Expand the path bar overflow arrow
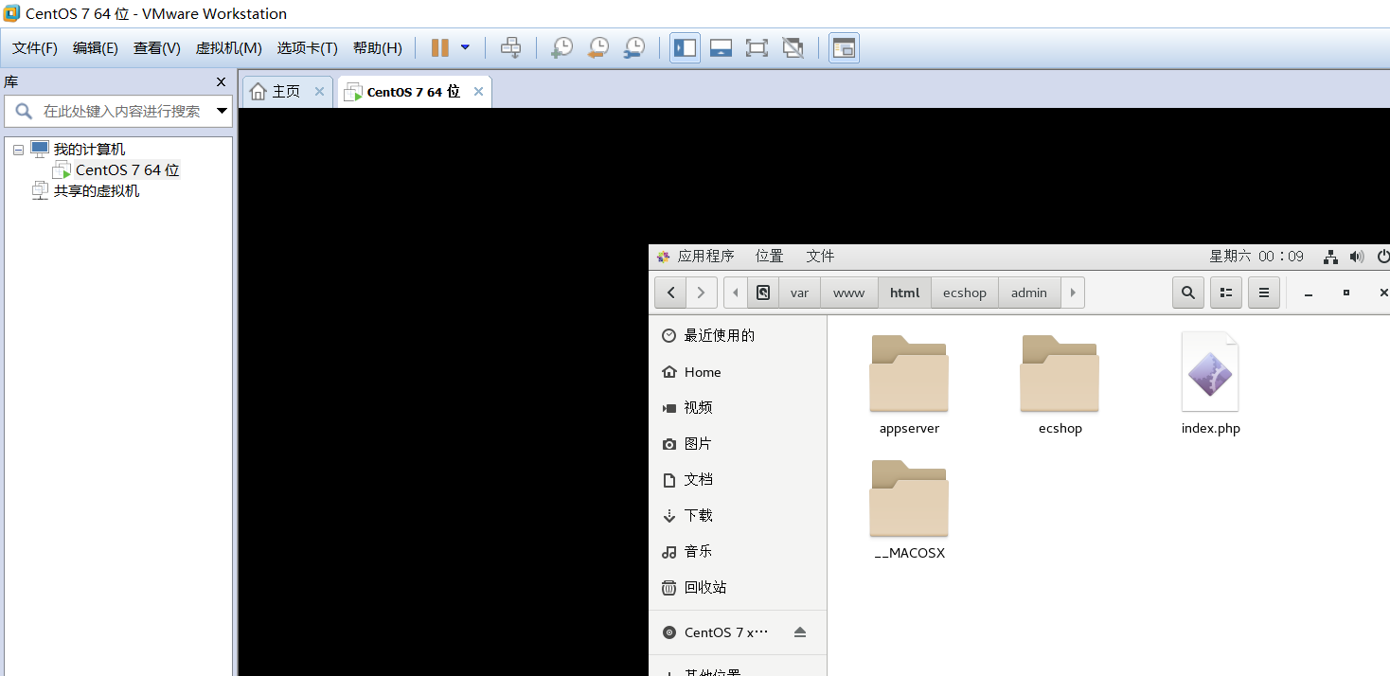 [x=1072, y=293]
